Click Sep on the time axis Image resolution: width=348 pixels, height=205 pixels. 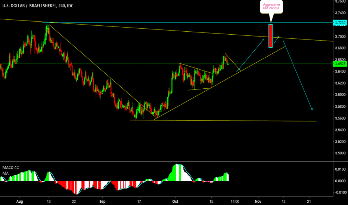point(102,201)
